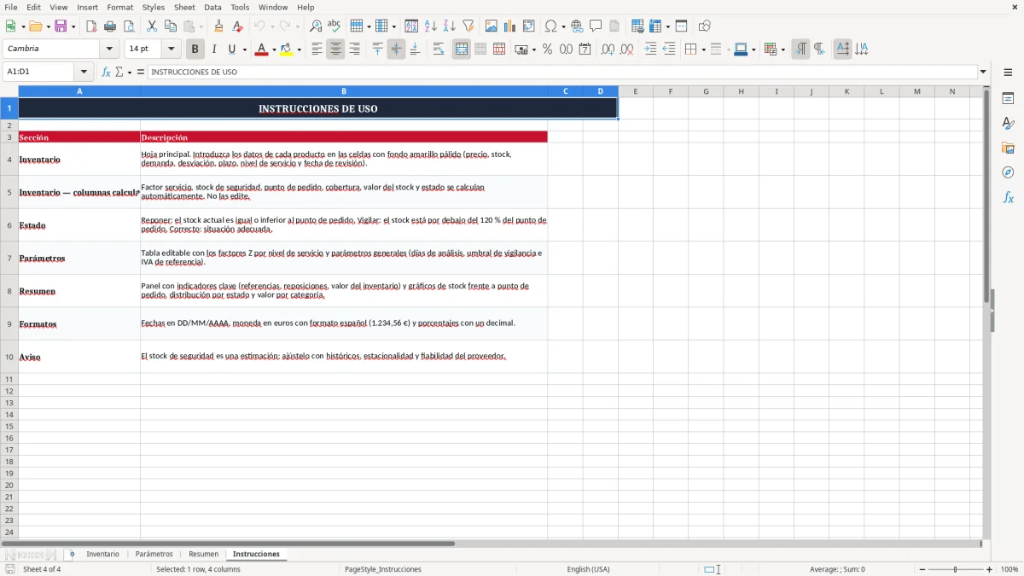Delete a decimal place
This screenshot has height=576, width=1024.
click(x=626, y=49)
